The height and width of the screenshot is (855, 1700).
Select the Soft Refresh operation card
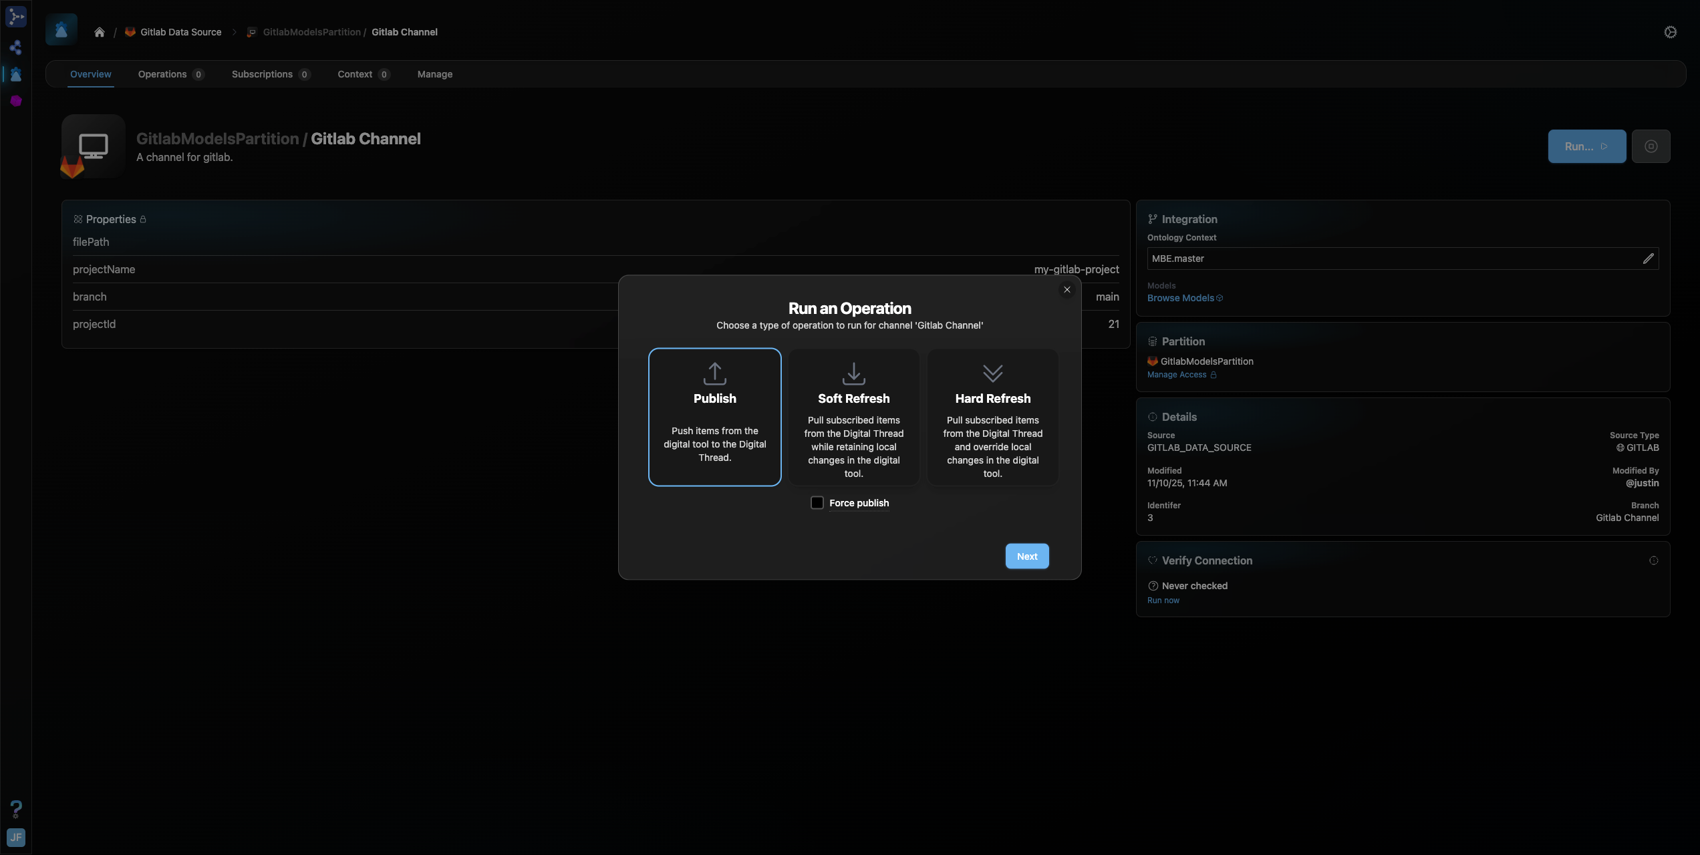tap(853, 417)
